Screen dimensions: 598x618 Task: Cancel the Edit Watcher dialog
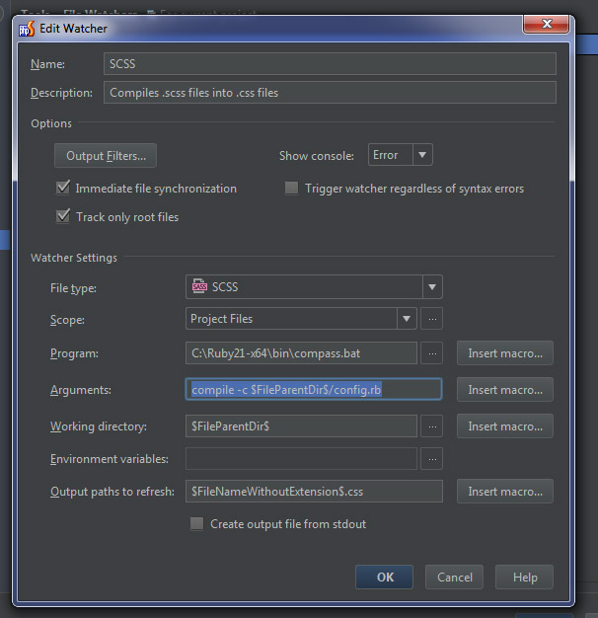tap(454, 577)
